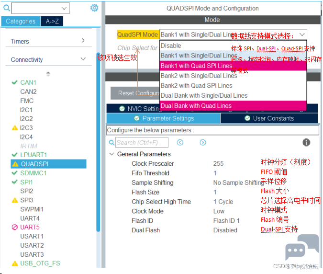
Task: Expand the Timers category
Action: 83,41
